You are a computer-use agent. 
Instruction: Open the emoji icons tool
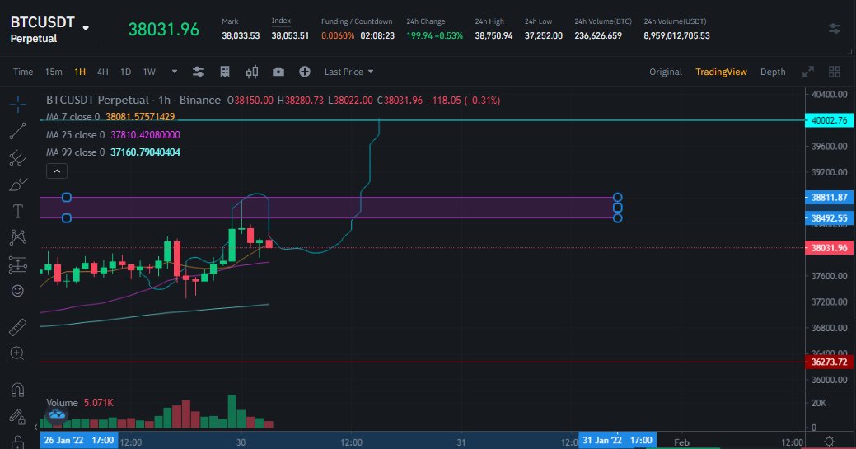[17, 291]
